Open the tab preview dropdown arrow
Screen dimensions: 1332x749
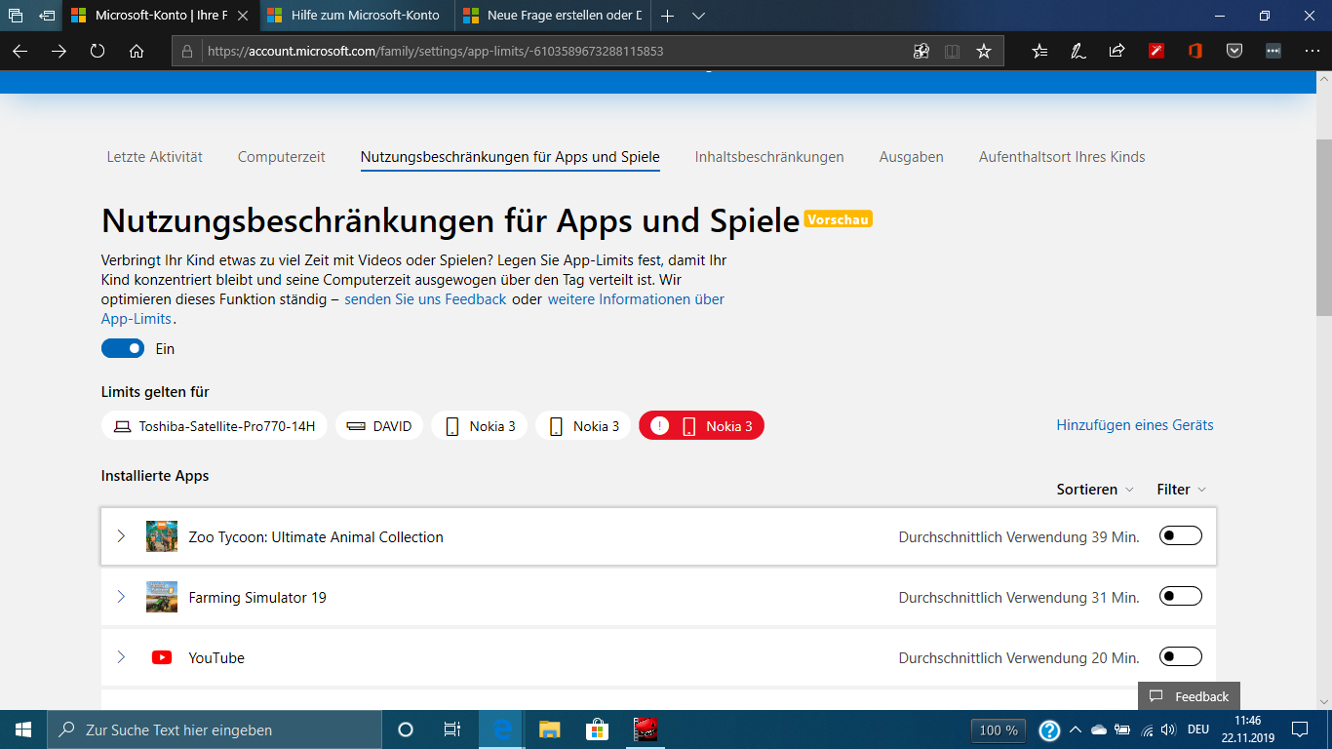[698, 16]
